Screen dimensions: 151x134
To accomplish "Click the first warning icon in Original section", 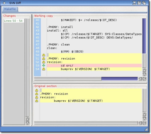I will point(37,90).
